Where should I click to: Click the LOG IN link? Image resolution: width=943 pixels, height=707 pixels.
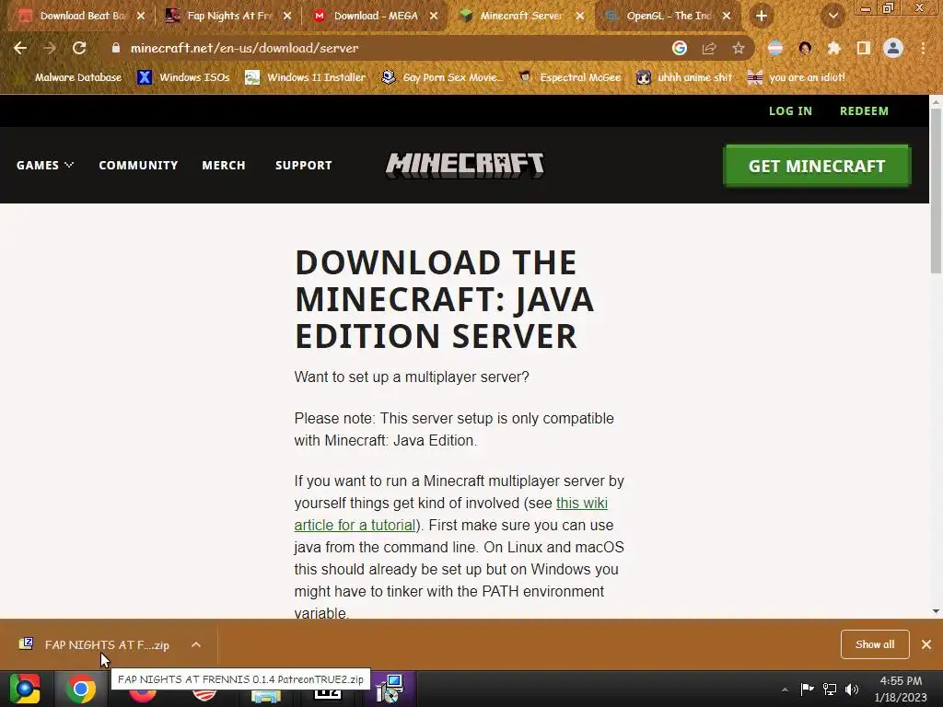(x=790, y=110)
